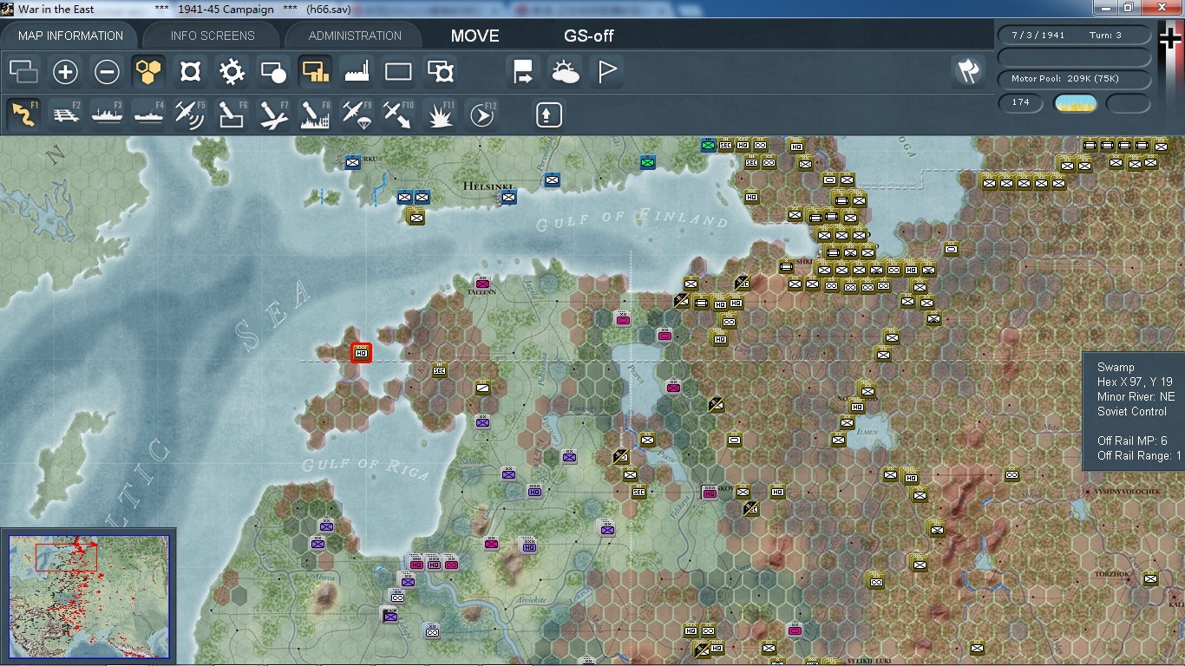Click the victory pennant flag icon
The image size is (1185, 666).
(606, 72)
